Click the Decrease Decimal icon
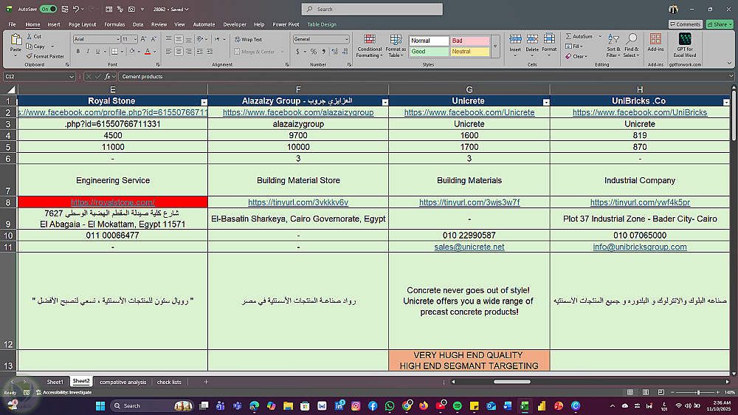The width and height of the screenshot is (738, 415). pyautogui.click(x=345, y=52)
